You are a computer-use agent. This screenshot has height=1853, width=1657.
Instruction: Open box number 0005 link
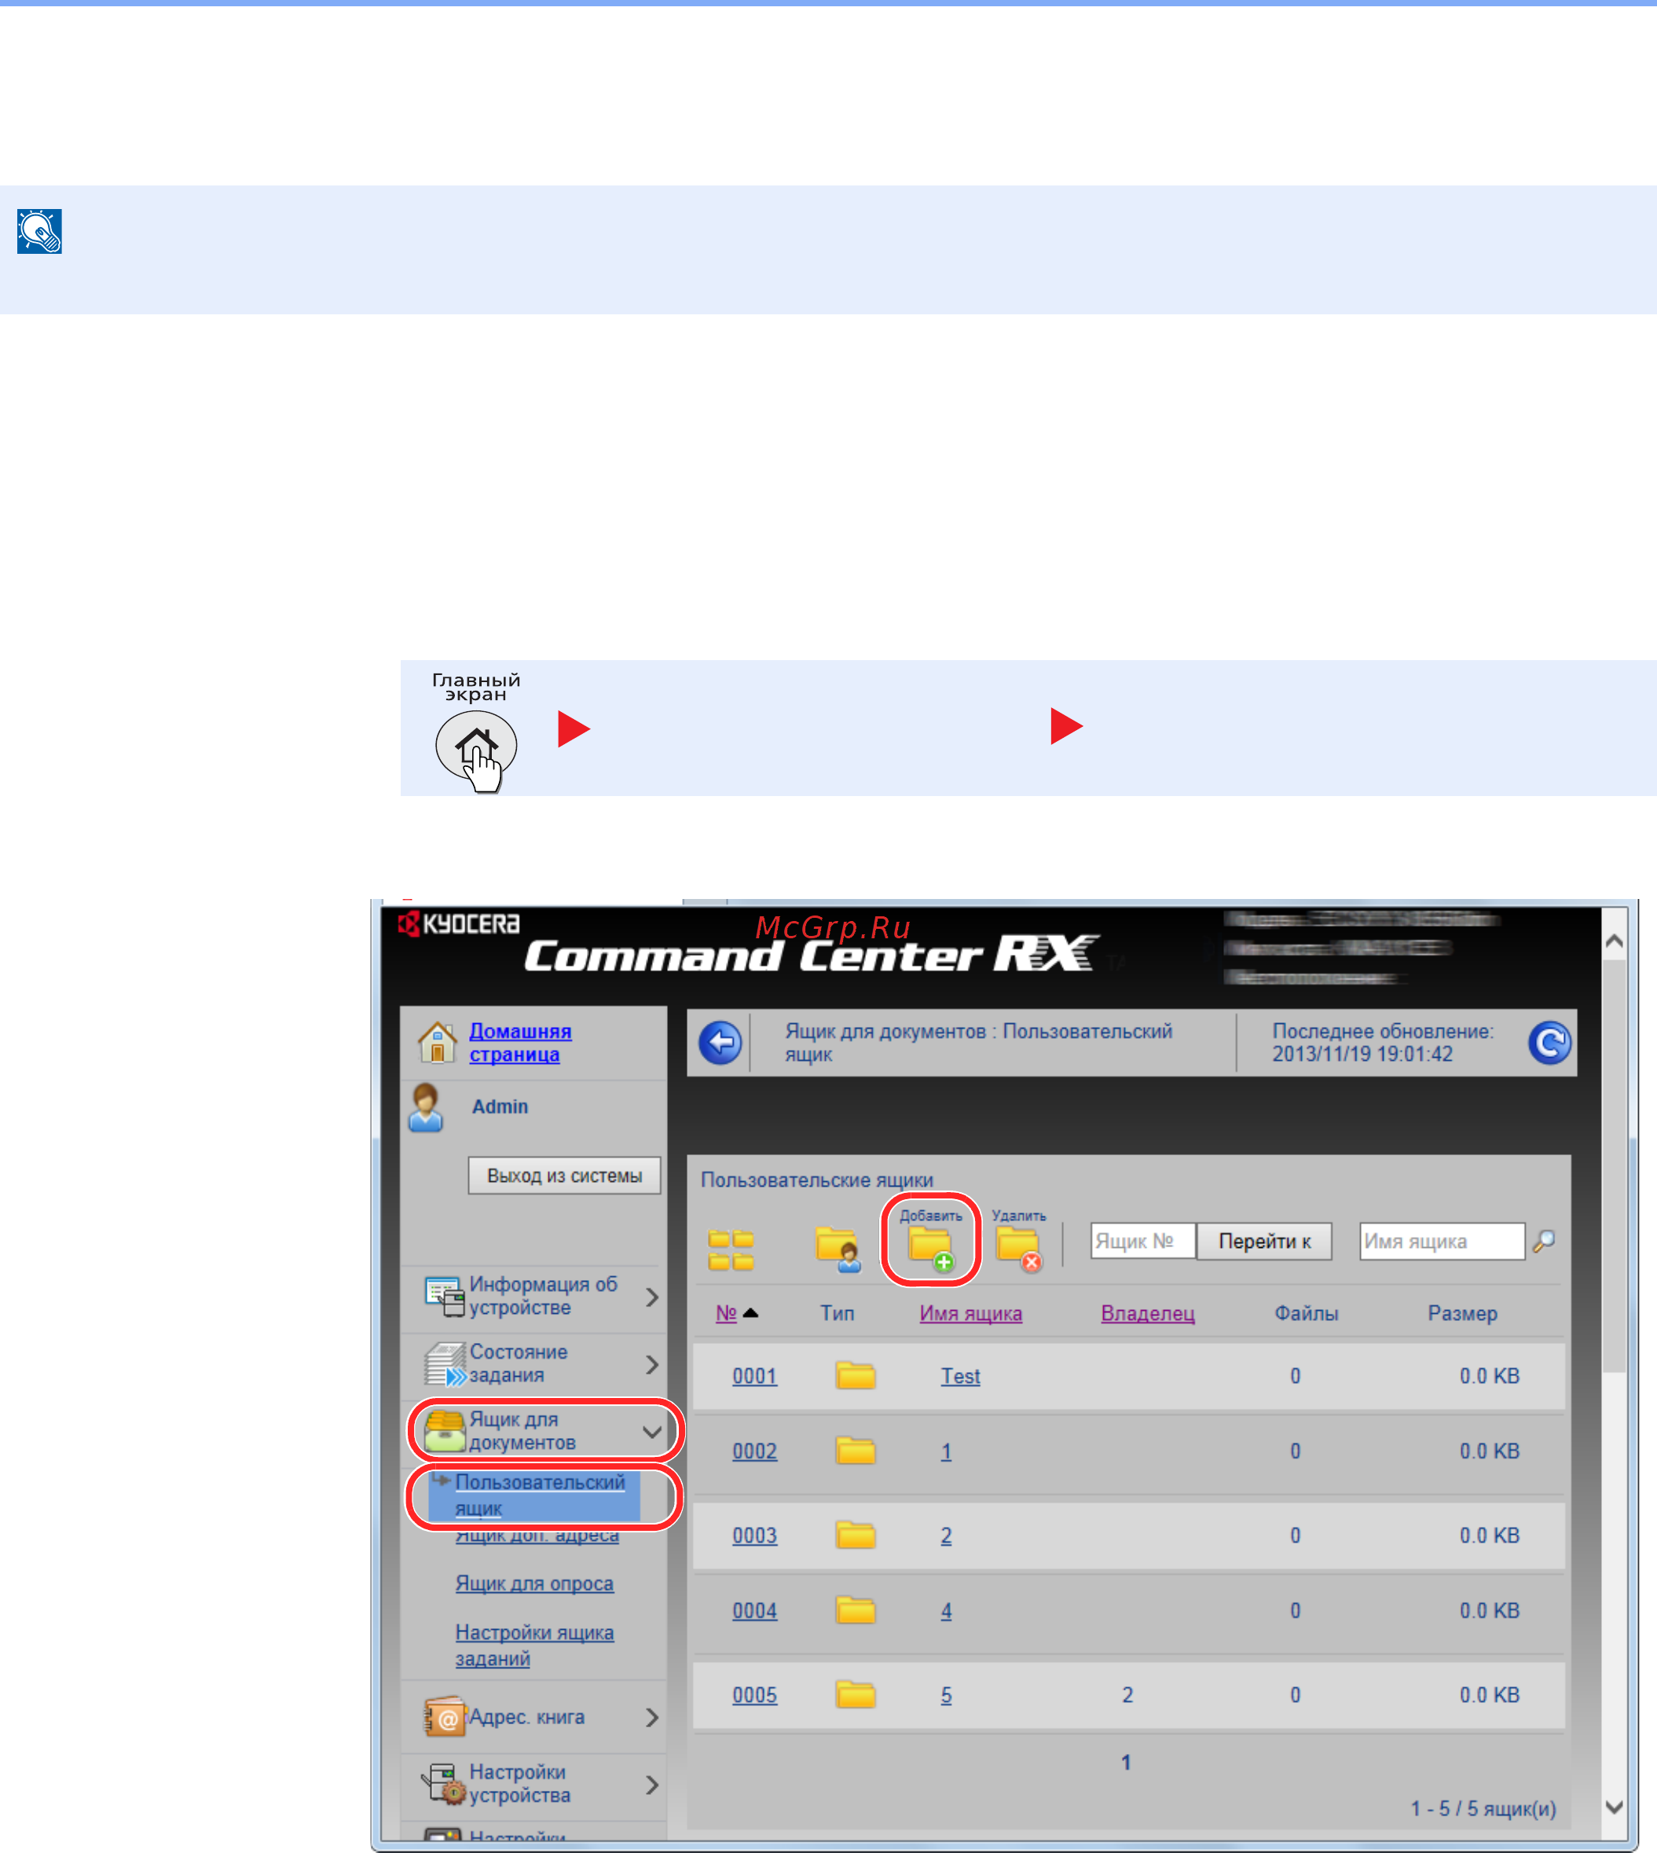755,1696
